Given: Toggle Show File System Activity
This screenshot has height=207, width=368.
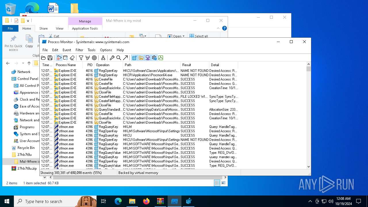Looking at the screenshot, I should pyautogui.click(x=141, y=58).
